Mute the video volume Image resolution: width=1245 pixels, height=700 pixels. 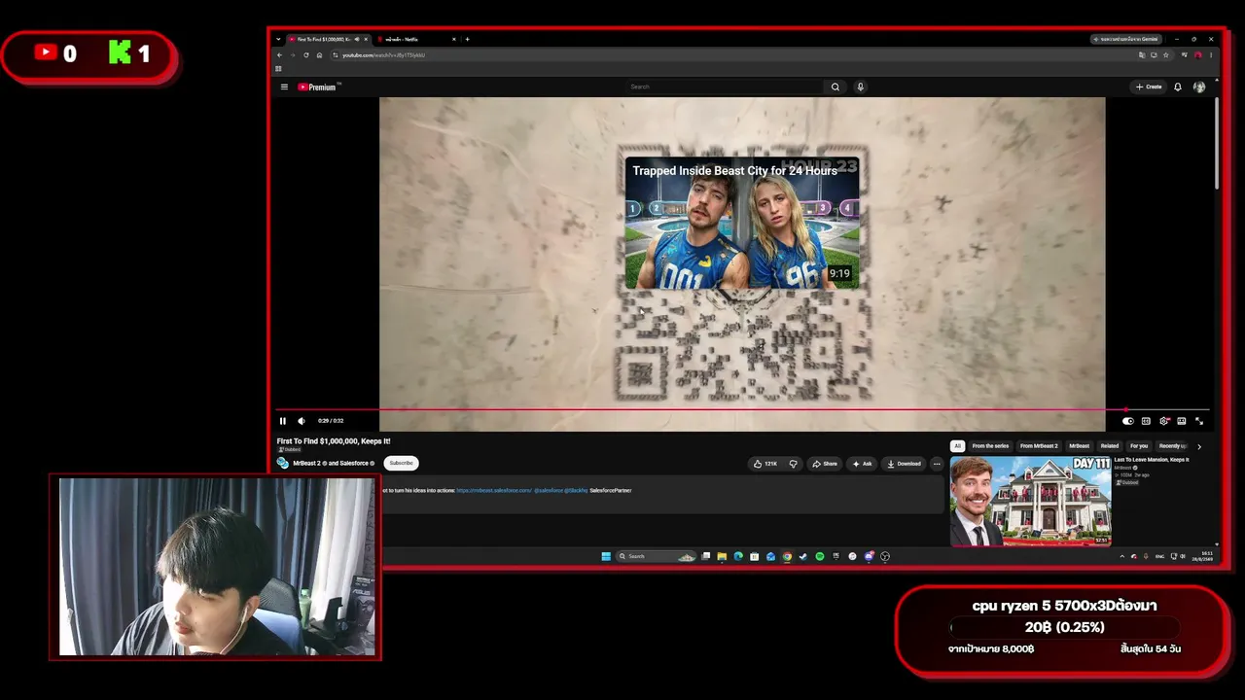pos(302,421)
